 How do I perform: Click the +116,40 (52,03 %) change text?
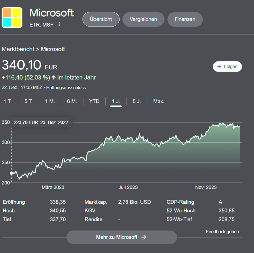(x=26, y=77)
